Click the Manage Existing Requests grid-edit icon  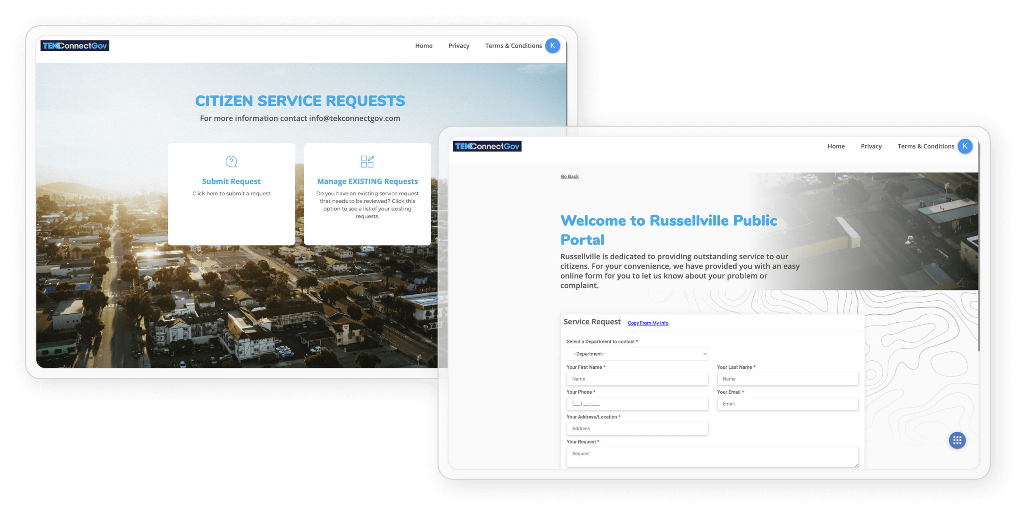tap(367, 162)
